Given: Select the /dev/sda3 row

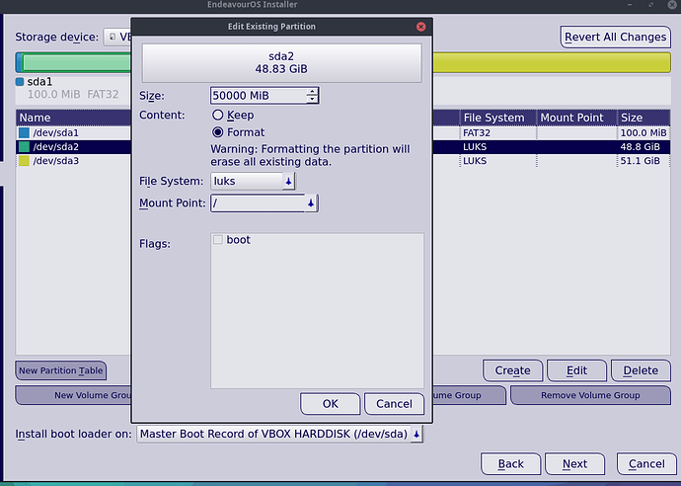Looking at the screenshot, I should coord(74,160).
